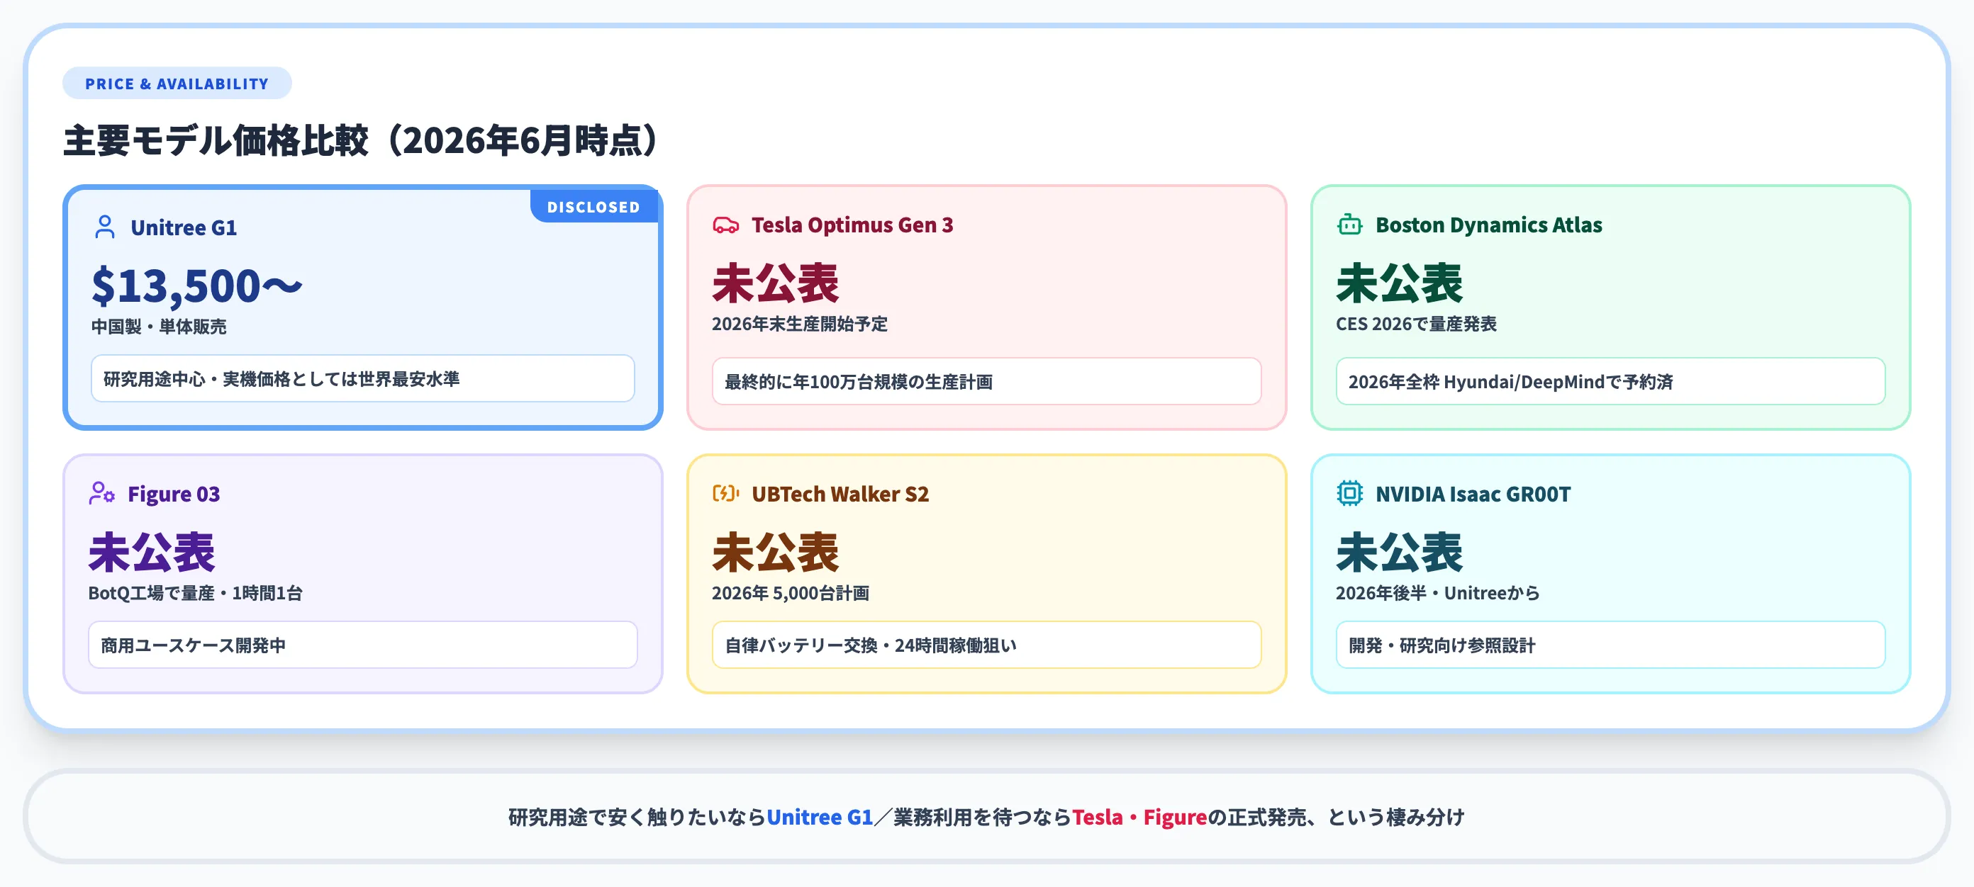Select the $13,500〜 price text

click(197, 286)
